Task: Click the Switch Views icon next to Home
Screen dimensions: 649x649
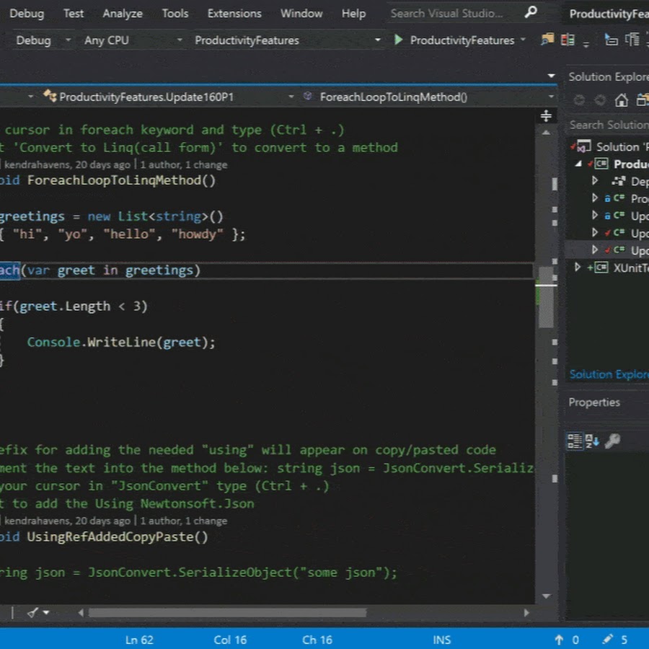Action: click(x=643, y=100)
